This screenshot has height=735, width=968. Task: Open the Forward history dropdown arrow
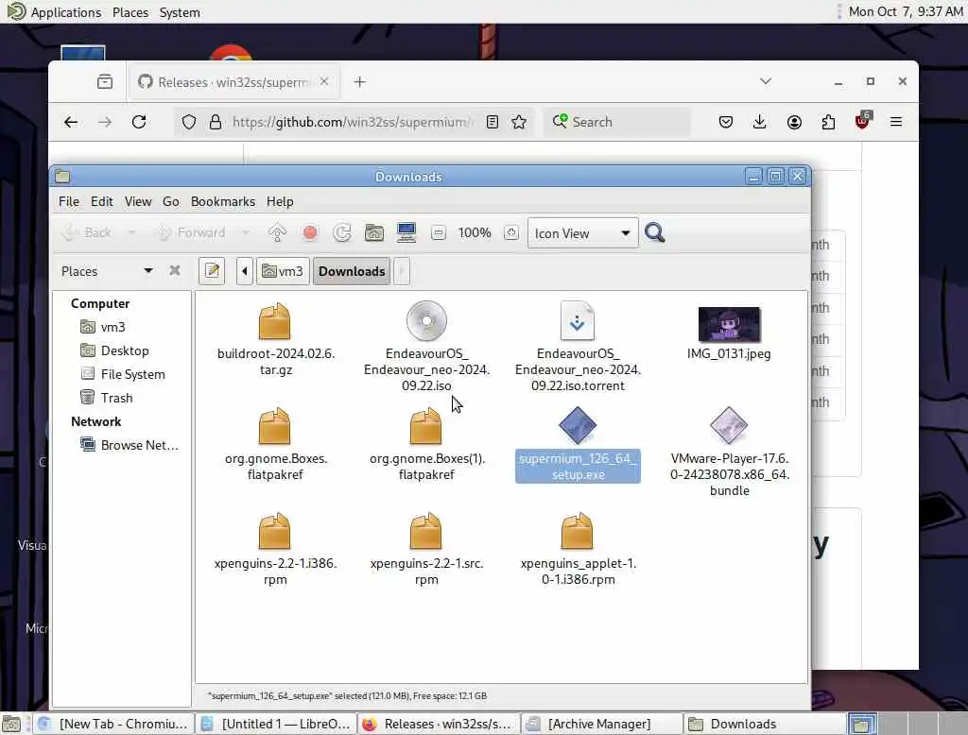(246, 232)
